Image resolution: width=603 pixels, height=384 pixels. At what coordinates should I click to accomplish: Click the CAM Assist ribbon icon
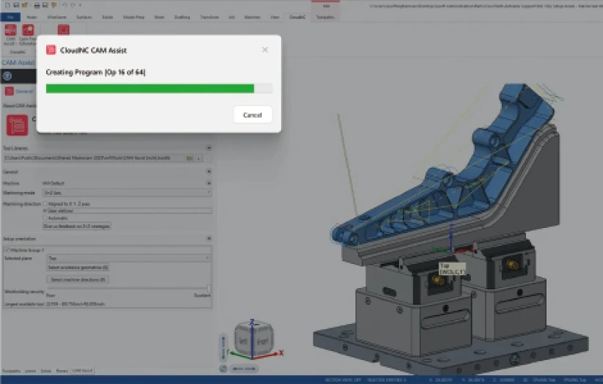(x=10, y=32)
